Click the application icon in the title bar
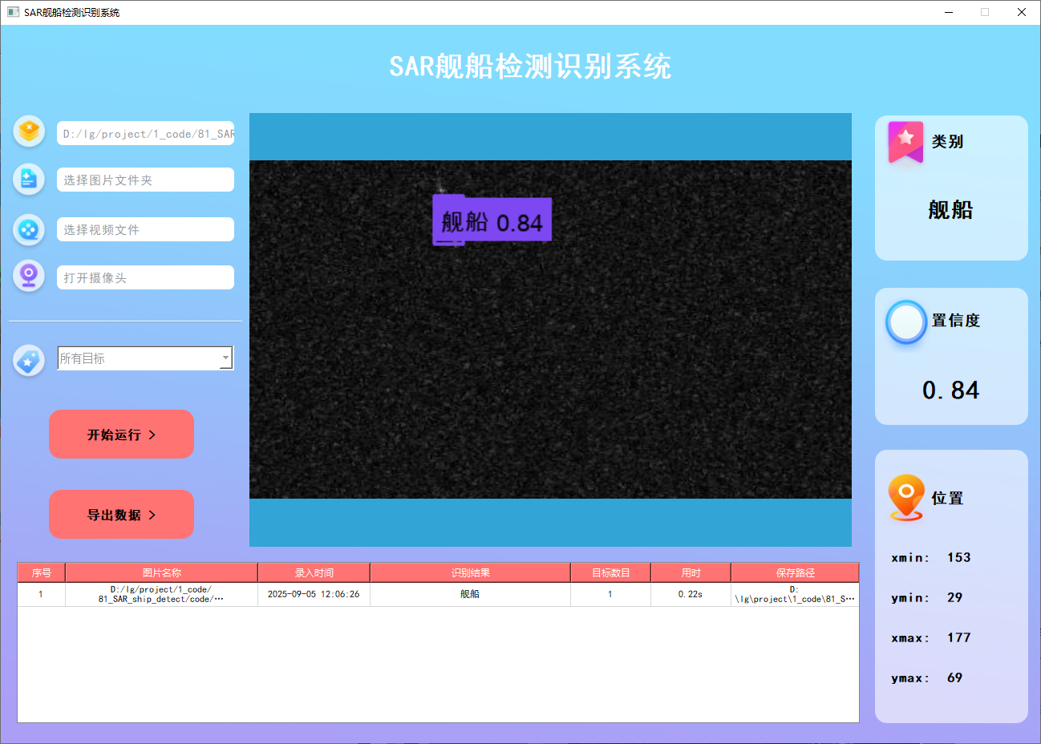This screenshot has height=744, width=1041. click(x=13, y=12)
